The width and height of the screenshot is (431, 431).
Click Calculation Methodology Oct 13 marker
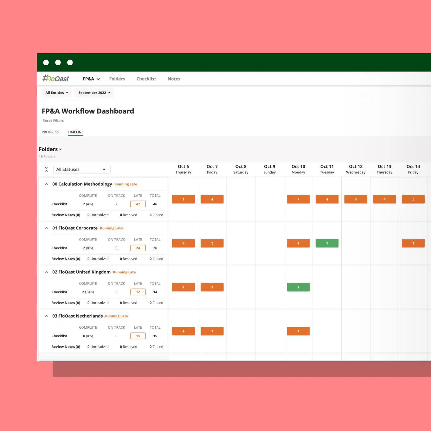[x=384, y=199]
